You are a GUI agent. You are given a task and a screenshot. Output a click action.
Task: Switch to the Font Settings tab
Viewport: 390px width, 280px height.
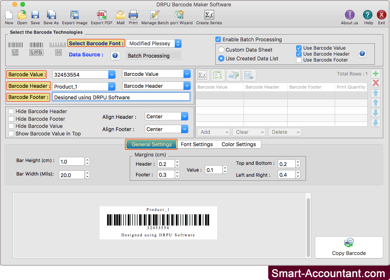point(197,144)
